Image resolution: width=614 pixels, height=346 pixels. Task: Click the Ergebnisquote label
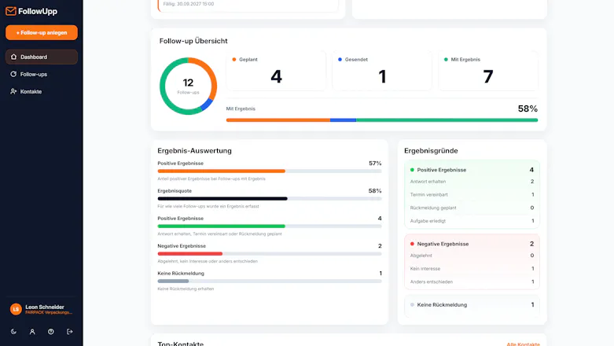(x=175, y=191)
